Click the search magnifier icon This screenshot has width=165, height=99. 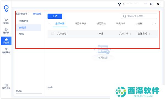coord(125,16)
